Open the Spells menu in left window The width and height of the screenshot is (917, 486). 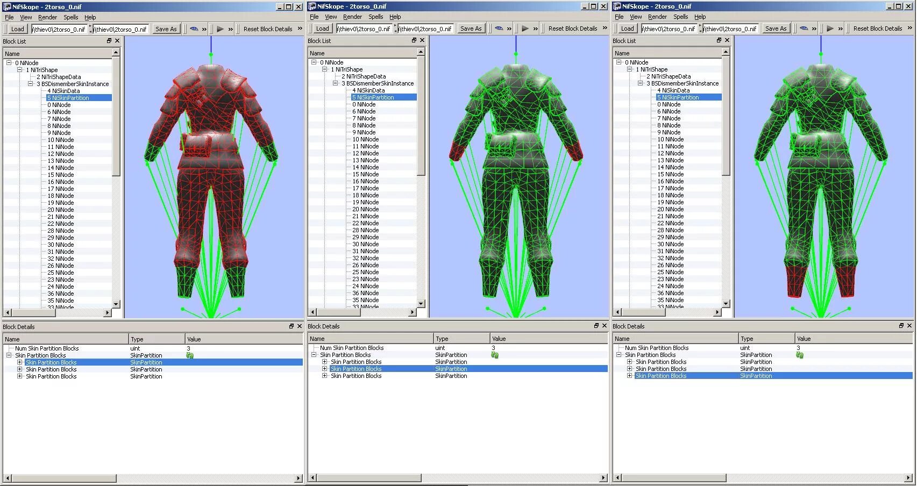point(71,17)
